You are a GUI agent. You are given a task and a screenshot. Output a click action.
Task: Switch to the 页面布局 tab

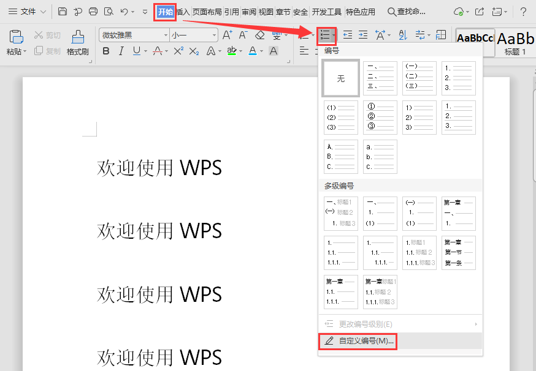tap(207, 12)
